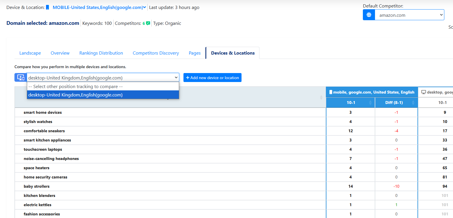453x218 pixels.
Task: Click the globe icon in Default Competitor
Action: click(369, 15)
